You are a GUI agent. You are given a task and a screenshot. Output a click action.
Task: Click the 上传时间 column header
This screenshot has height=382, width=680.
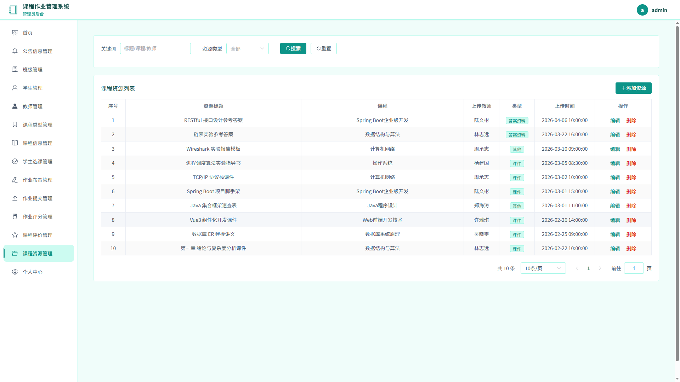coord(565,106)
